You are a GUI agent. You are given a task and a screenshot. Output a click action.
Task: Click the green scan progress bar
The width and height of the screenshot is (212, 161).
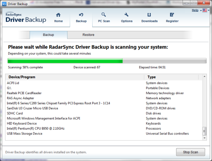[x=65, y=61]
